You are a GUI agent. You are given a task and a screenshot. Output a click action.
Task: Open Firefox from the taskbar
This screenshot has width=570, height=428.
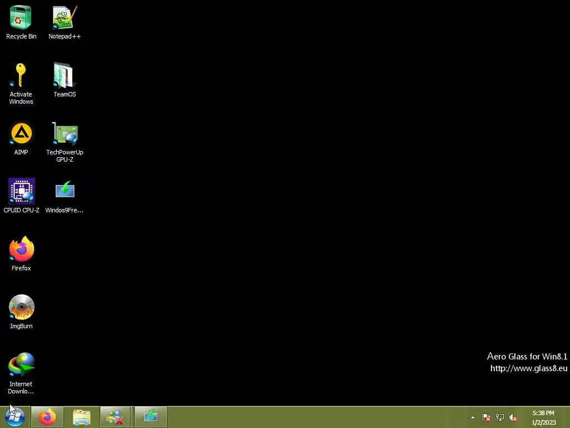[47, 417]
